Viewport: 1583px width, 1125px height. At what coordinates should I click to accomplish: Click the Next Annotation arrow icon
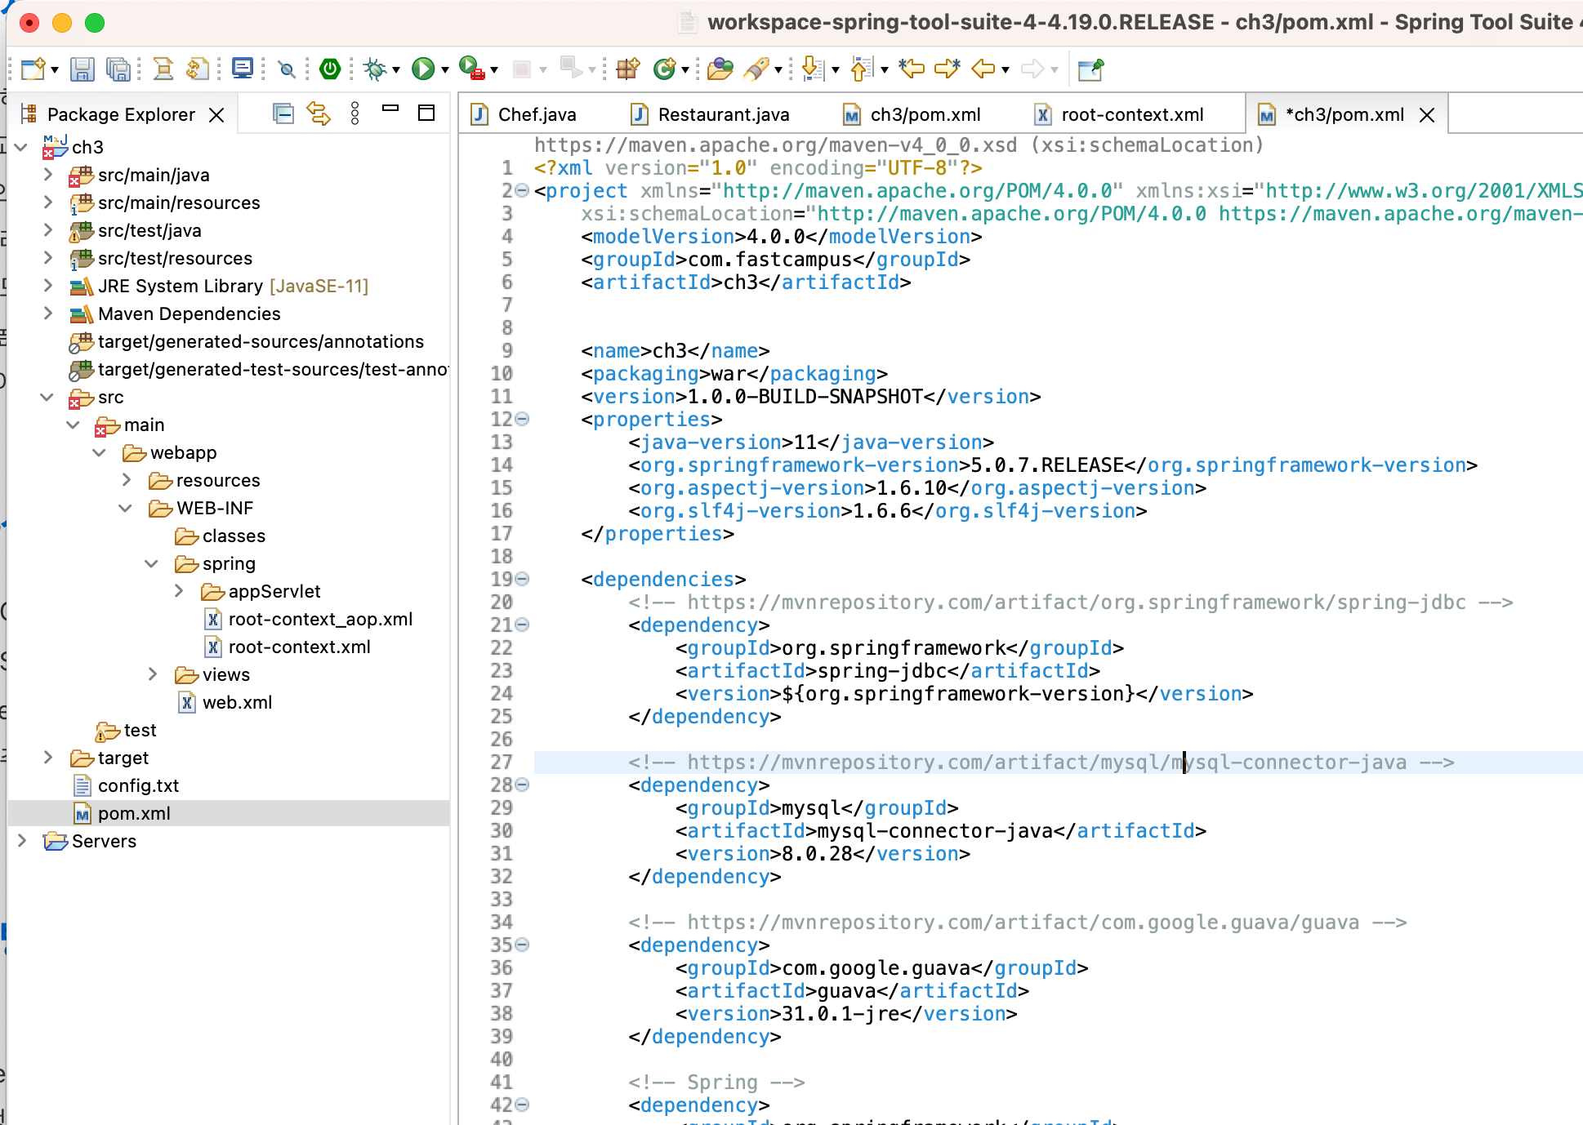point(812,69)
